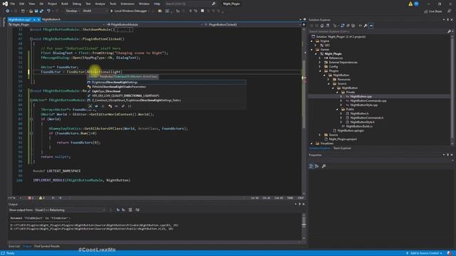Select Night_Plugin.uproject in Solution Explorer

[x=343, y=139]
